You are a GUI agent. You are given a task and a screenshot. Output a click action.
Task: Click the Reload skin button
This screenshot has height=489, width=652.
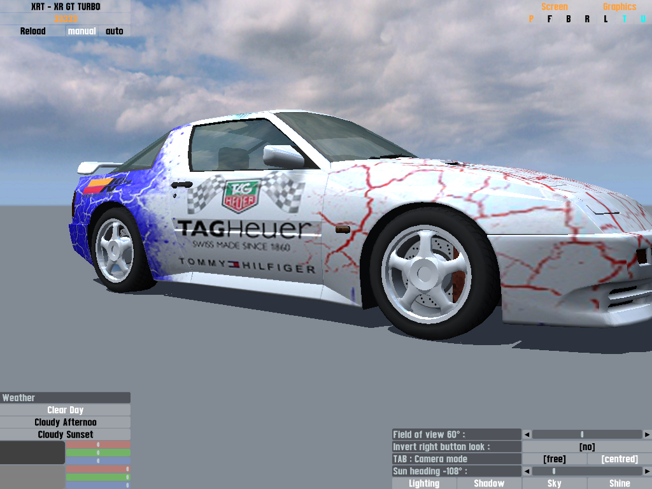[32, 31]
